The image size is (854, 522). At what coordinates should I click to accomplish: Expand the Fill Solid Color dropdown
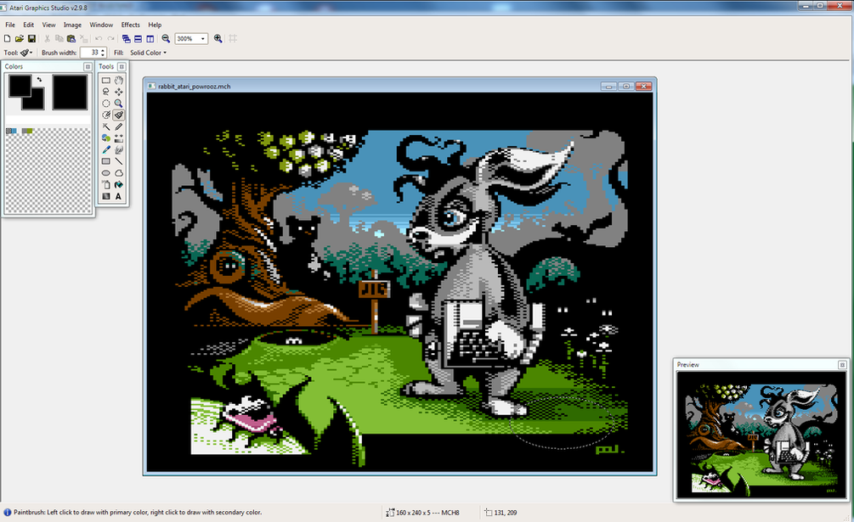(149, 53)
